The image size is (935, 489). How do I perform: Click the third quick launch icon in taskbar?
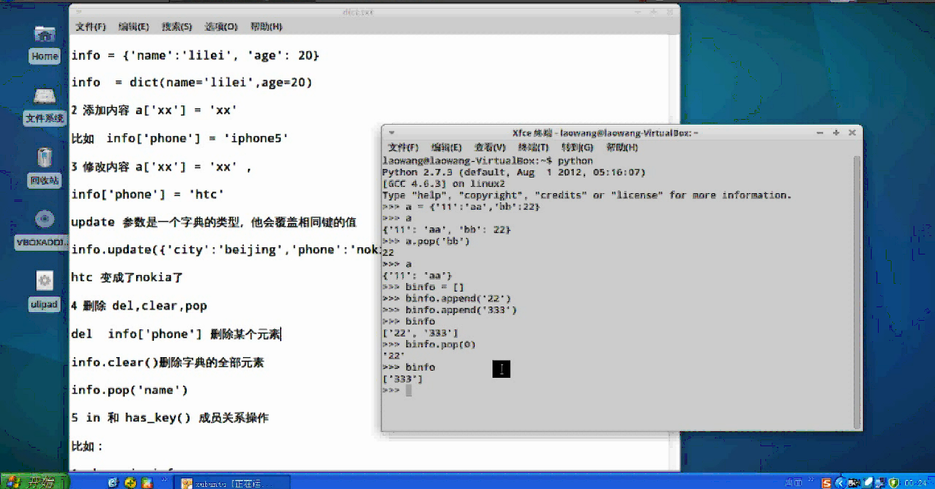[146, 483]
